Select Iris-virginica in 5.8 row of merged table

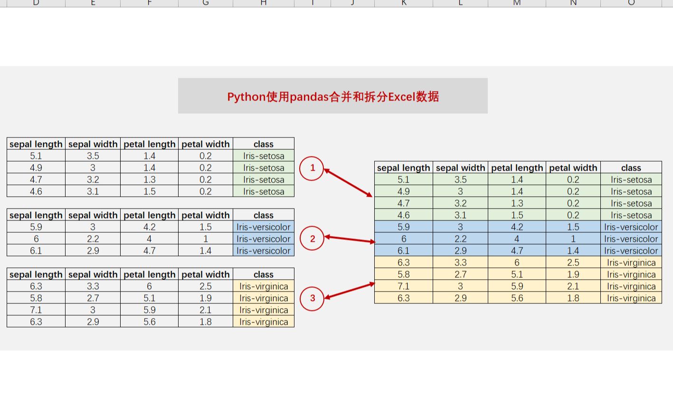tap(631, 274)
